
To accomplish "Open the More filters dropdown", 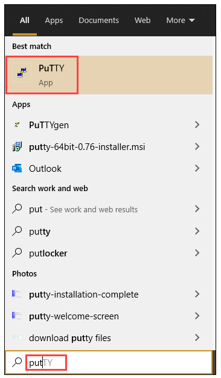I will 181,20.
